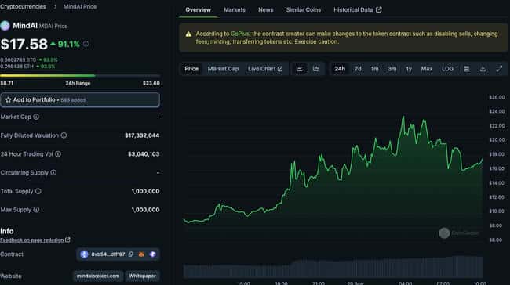Switch chart to Market Cap

coord(223,69)
